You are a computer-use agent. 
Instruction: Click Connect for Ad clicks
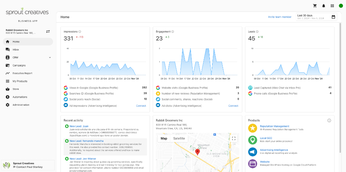click(x=233, y=106)
